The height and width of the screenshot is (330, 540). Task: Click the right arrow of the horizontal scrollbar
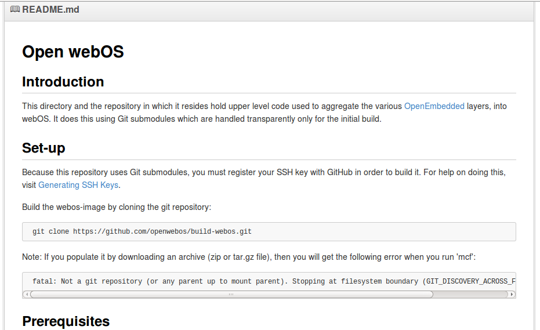pyautogui.click(x=512, y=295)
